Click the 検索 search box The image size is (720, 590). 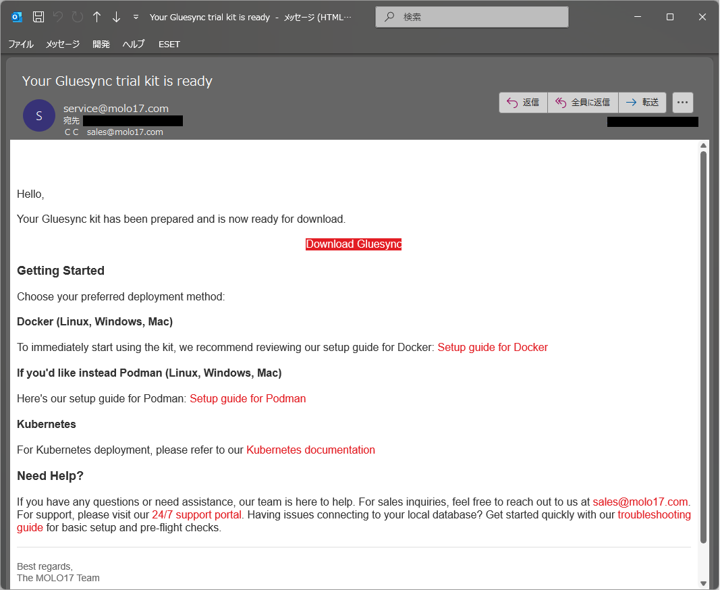coord(472,17)
